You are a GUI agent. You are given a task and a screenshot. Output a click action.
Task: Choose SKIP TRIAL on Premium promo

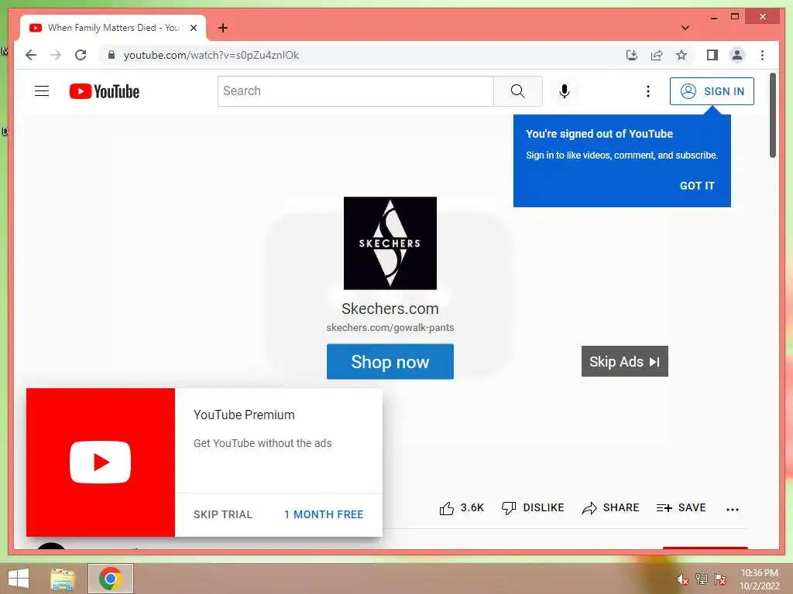pos(222,514)
